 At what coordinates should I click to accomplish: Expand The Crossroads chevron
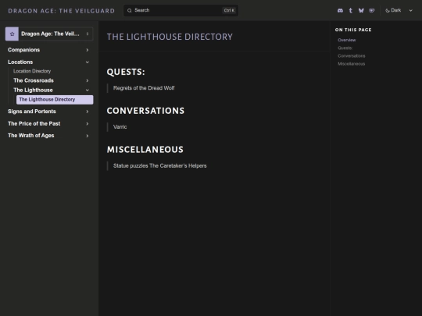pos(88,80)
